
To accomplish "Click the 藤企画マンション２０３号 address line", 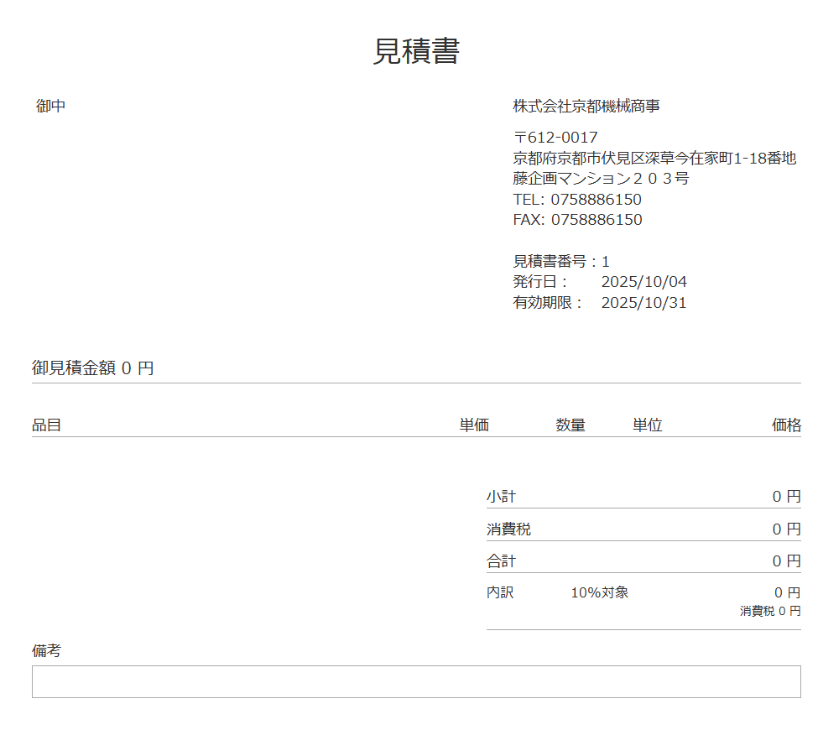I will click(601, 179).
